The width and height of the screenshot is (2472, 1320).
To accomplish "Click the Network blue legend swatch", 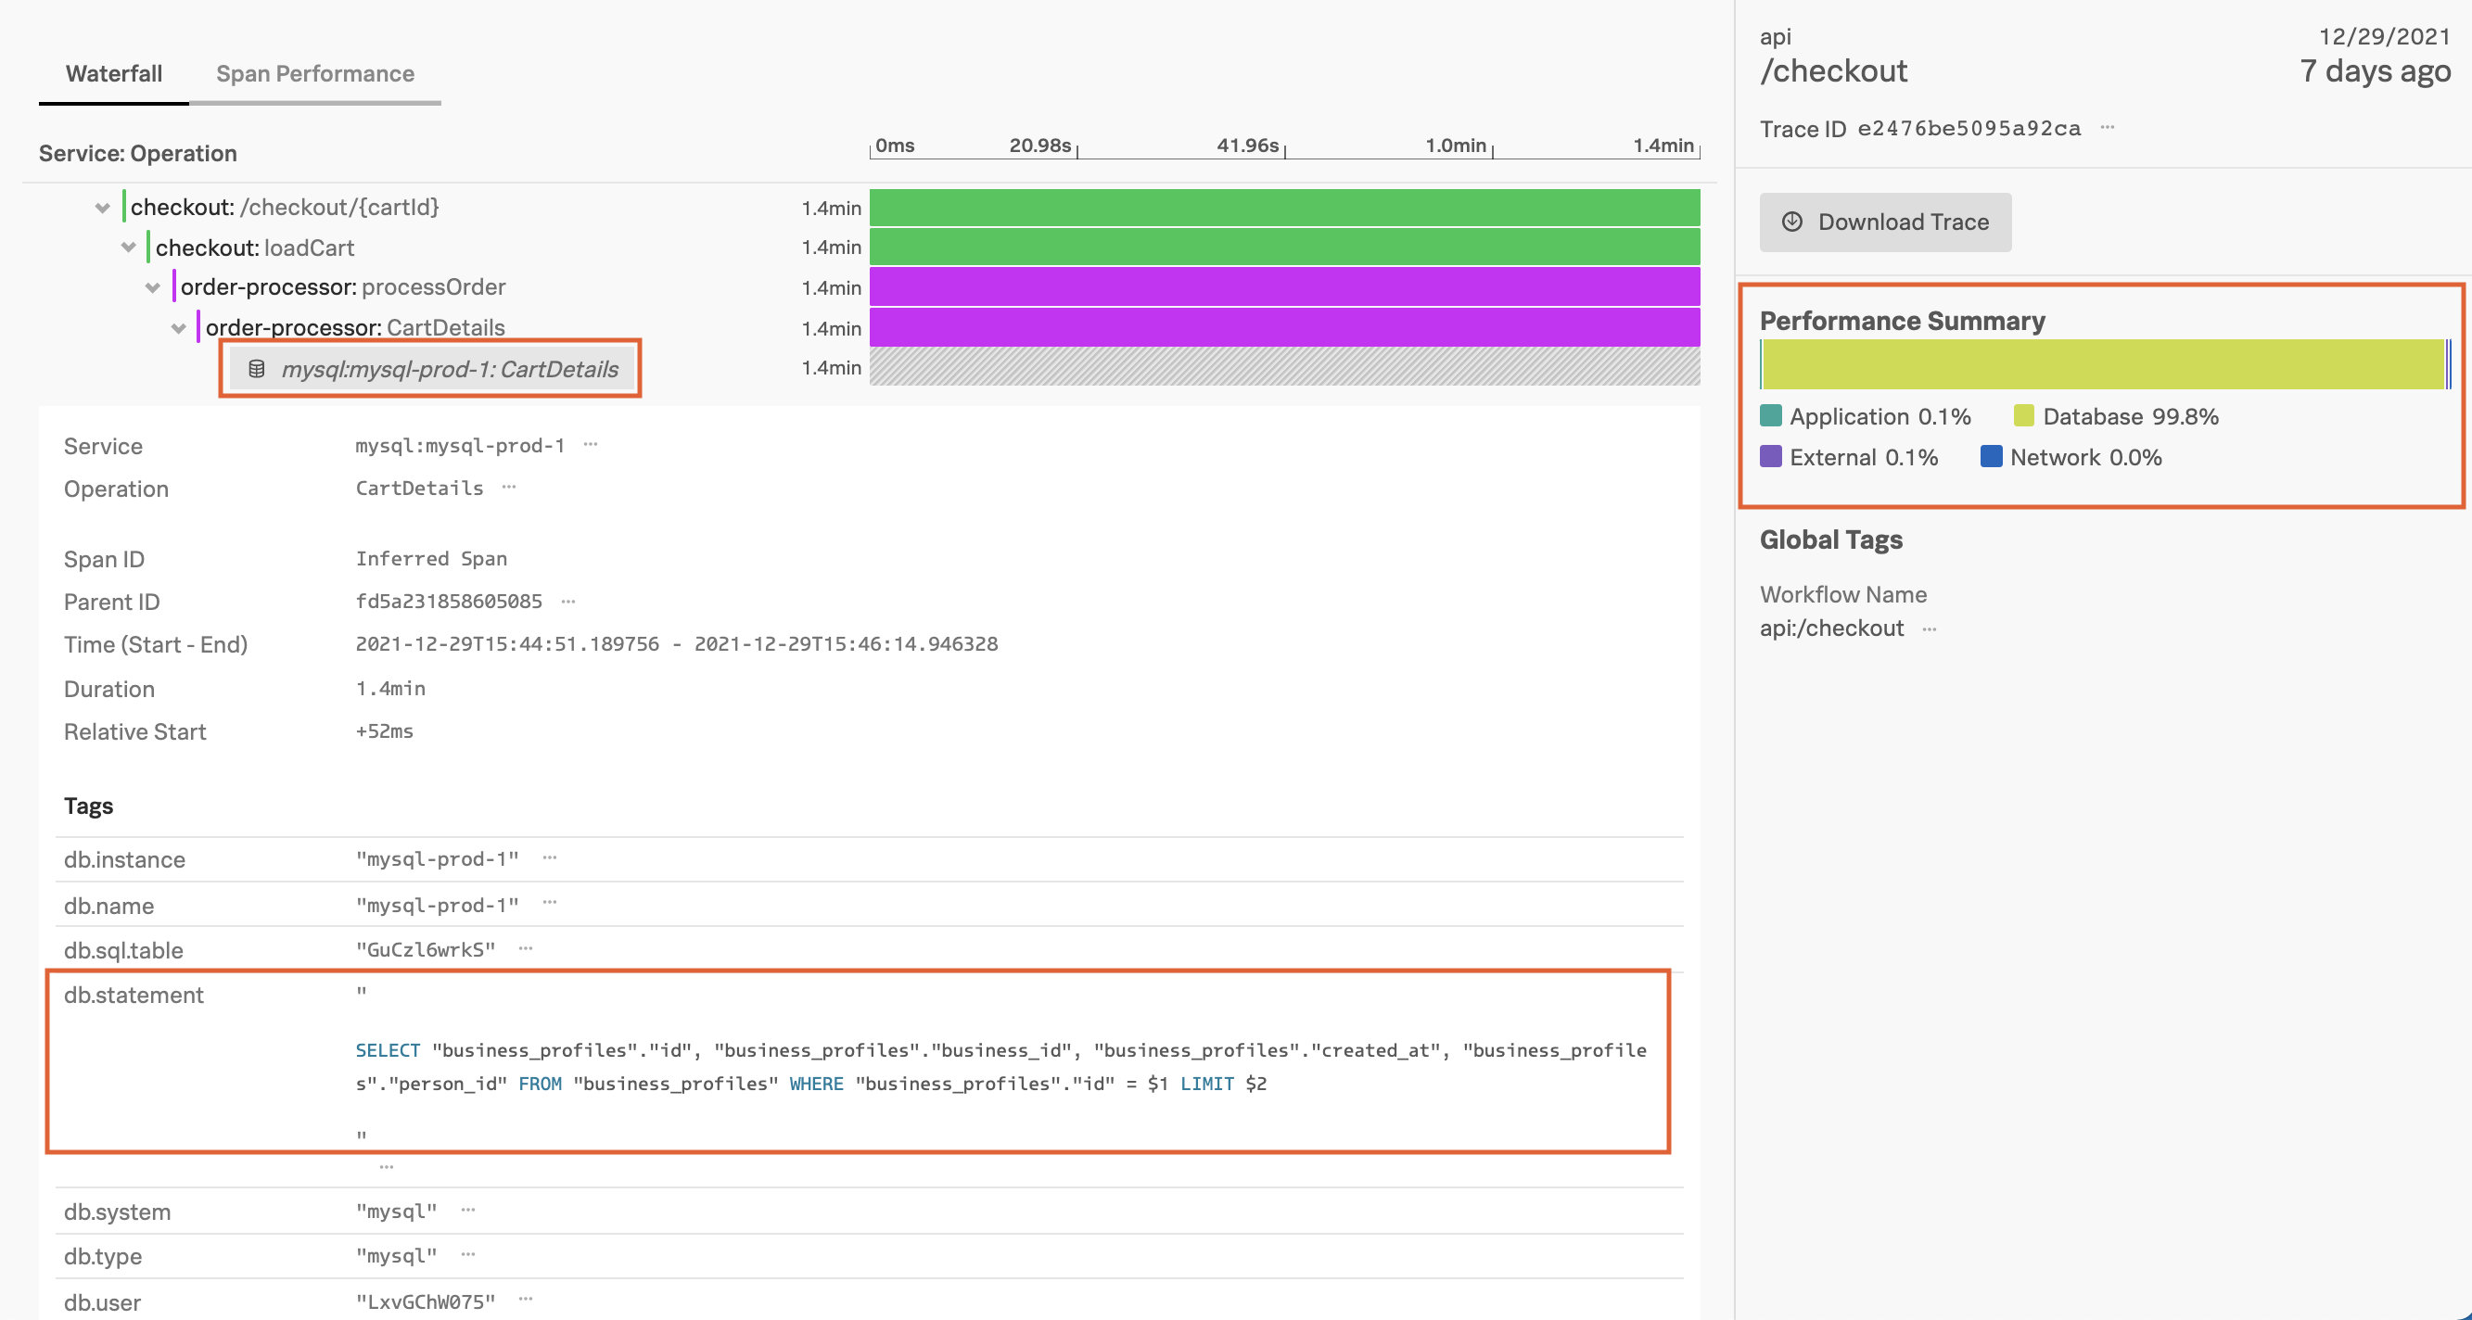I will click(1991, 456).
